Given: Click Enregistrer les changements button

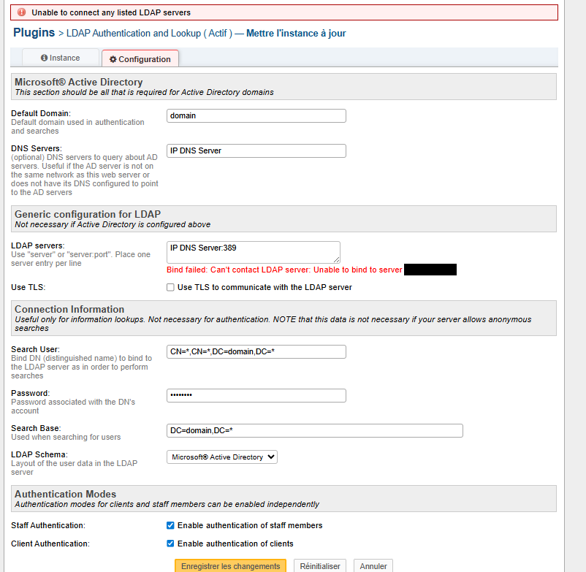Looking at the screenshot, I should click(x=230, y=566).
